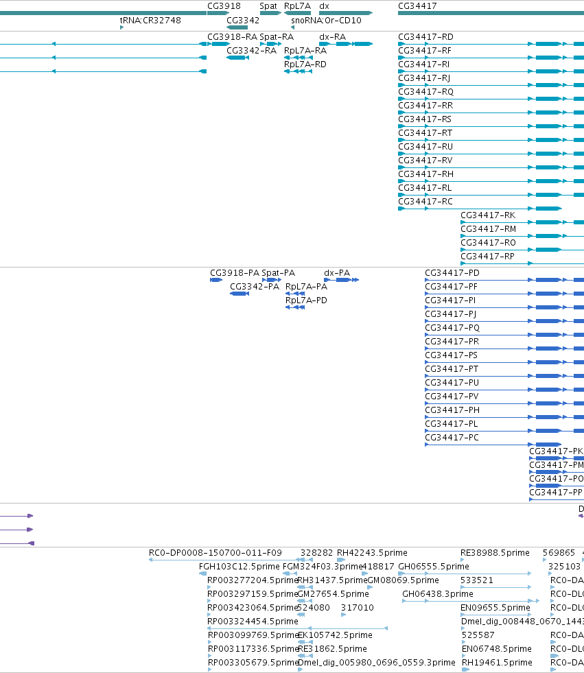Viewport: 584px width, 673px height.
Task: Select the CG3342 gene label
Action: 243,20
